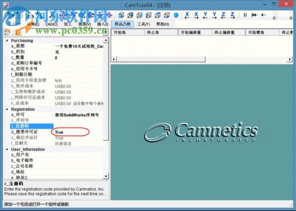
Task: Click the b_折扣 value 无
Action: pos(57,52)
